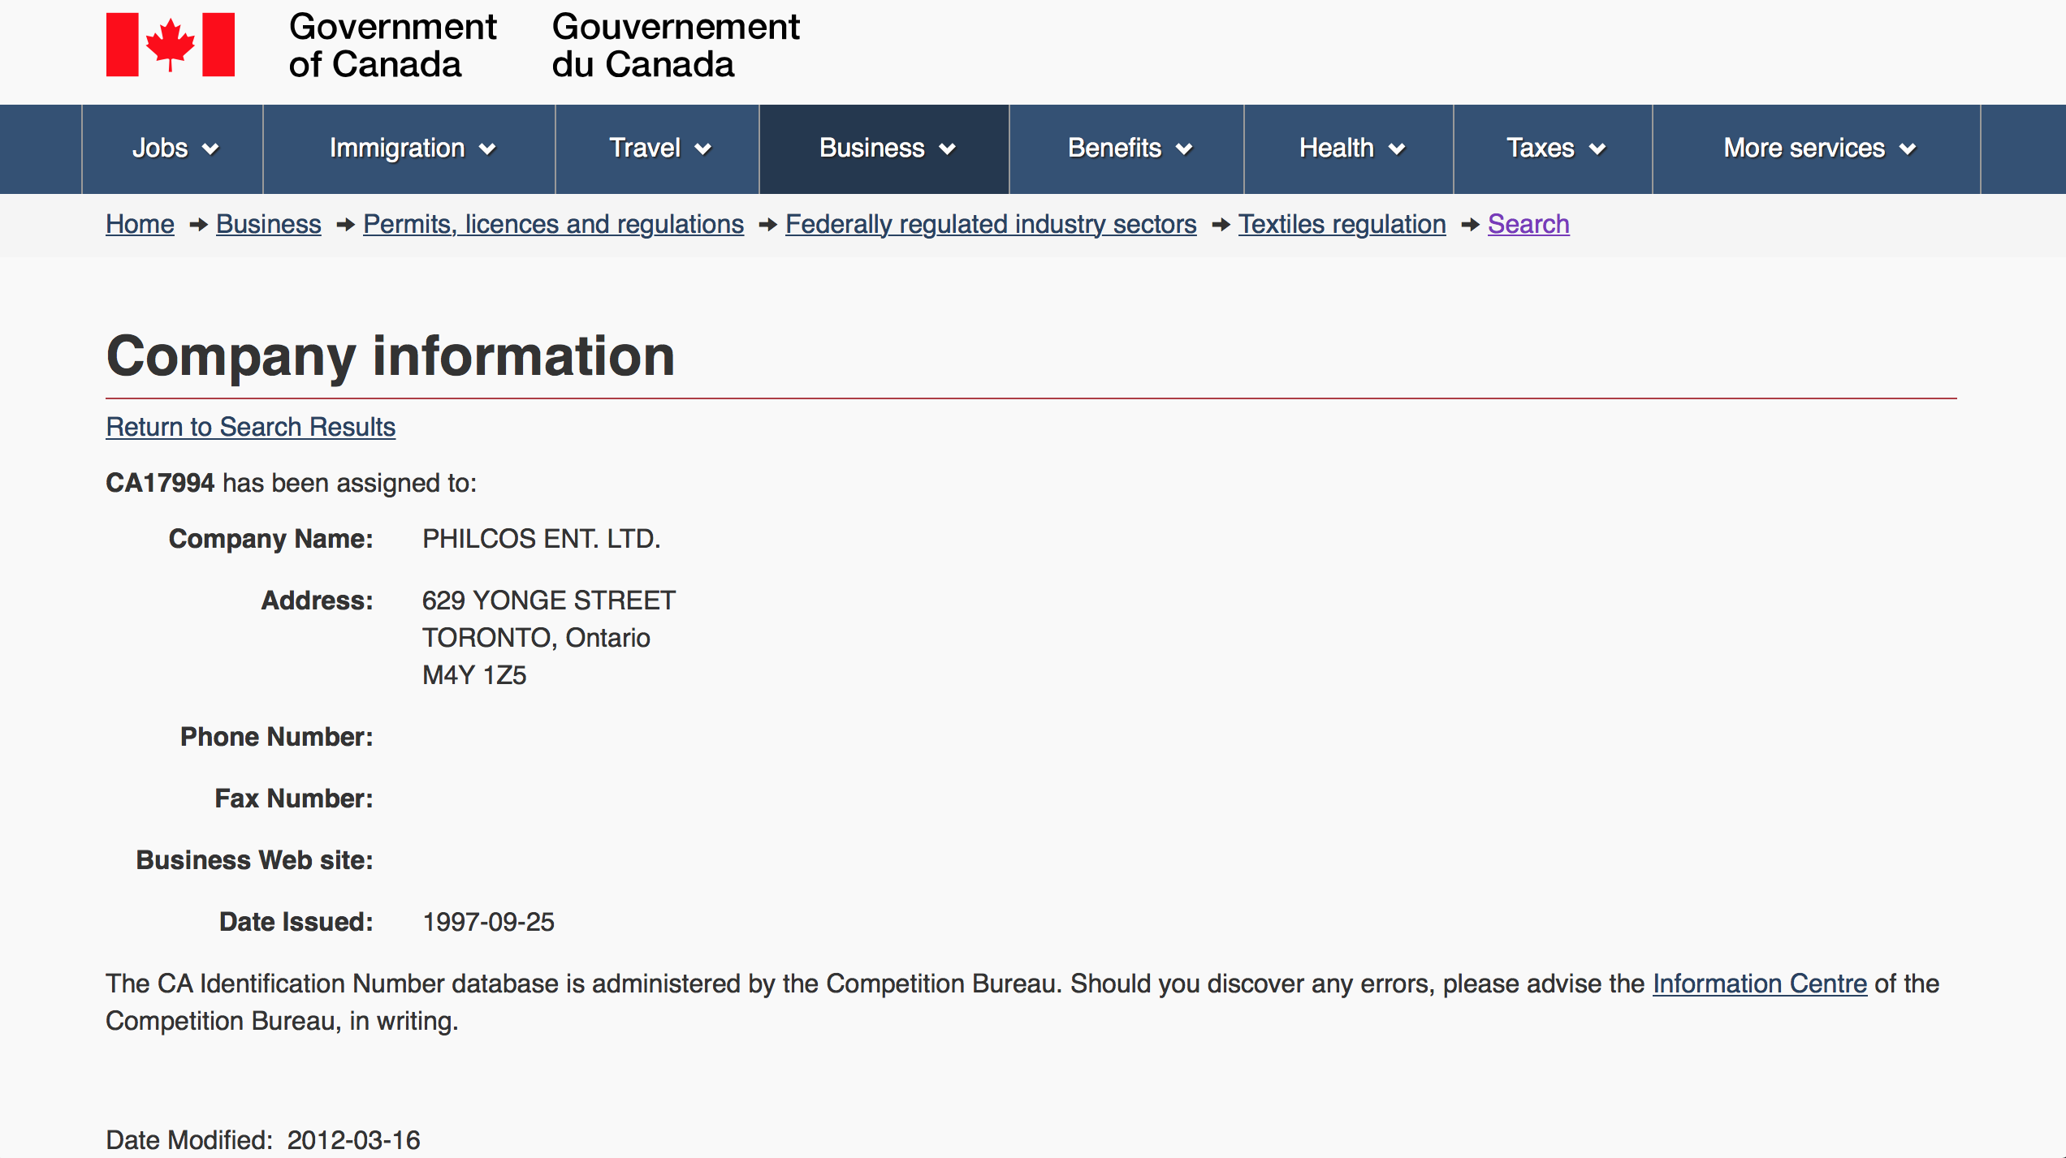2066x1158 pixels.
Task: Open the Business menu item
Action: click(x=884, y=149)
